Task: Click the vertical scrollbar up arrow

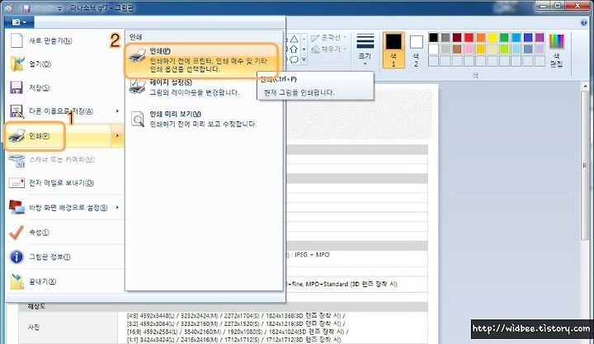Action: [x=585, y=87]
